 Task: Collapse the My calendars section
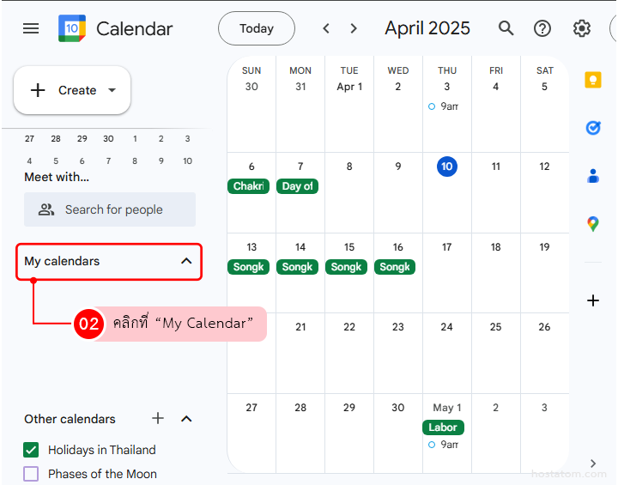pyautogui.click(x=186, y=261)
